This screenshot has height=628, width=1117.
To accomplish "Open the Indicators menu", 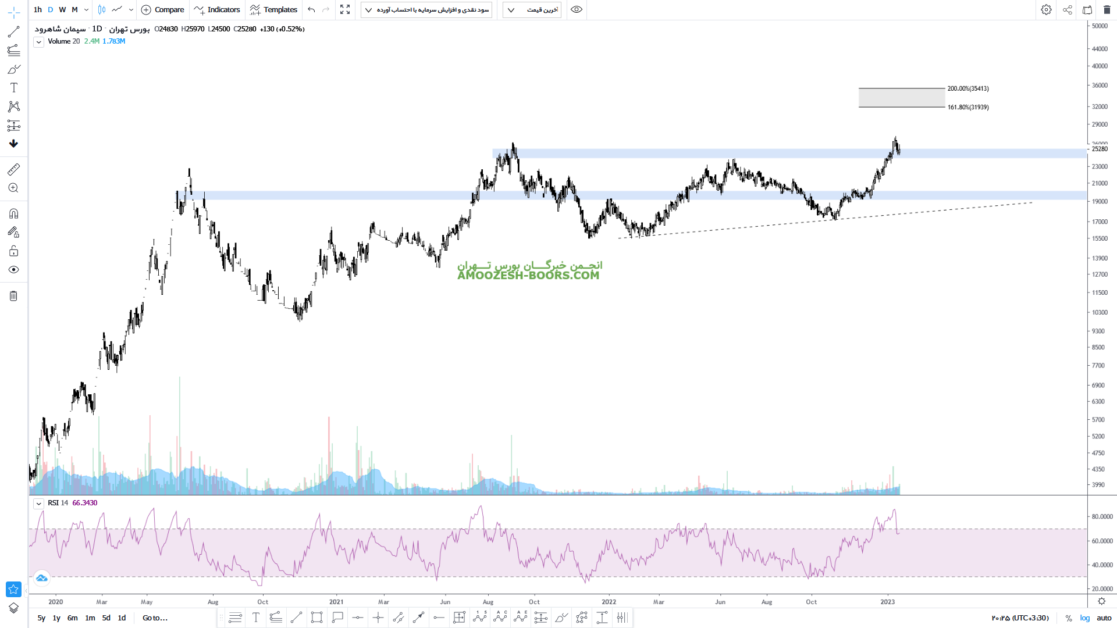I will (217, 9).
